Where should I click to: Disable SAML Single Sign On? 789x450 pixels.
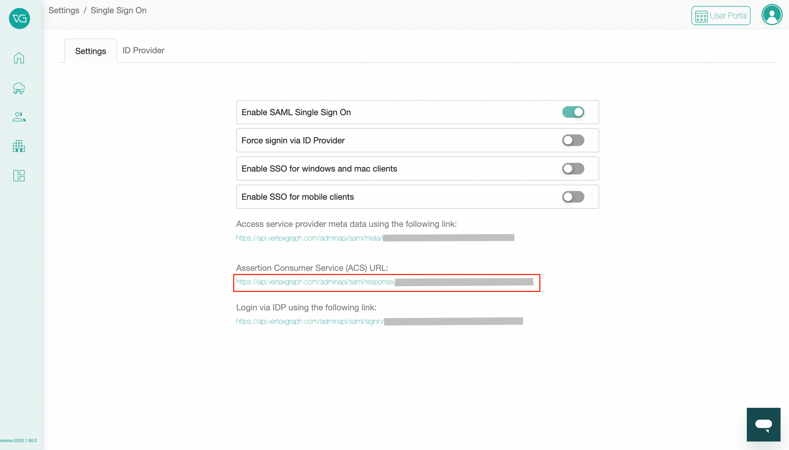pyautogui.click(x=573, y=112)
